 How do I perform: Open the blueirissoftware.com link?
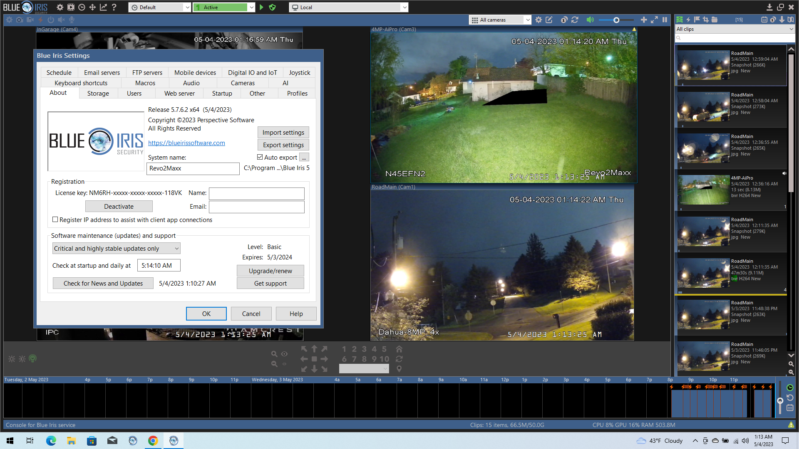tap(186, 143)
